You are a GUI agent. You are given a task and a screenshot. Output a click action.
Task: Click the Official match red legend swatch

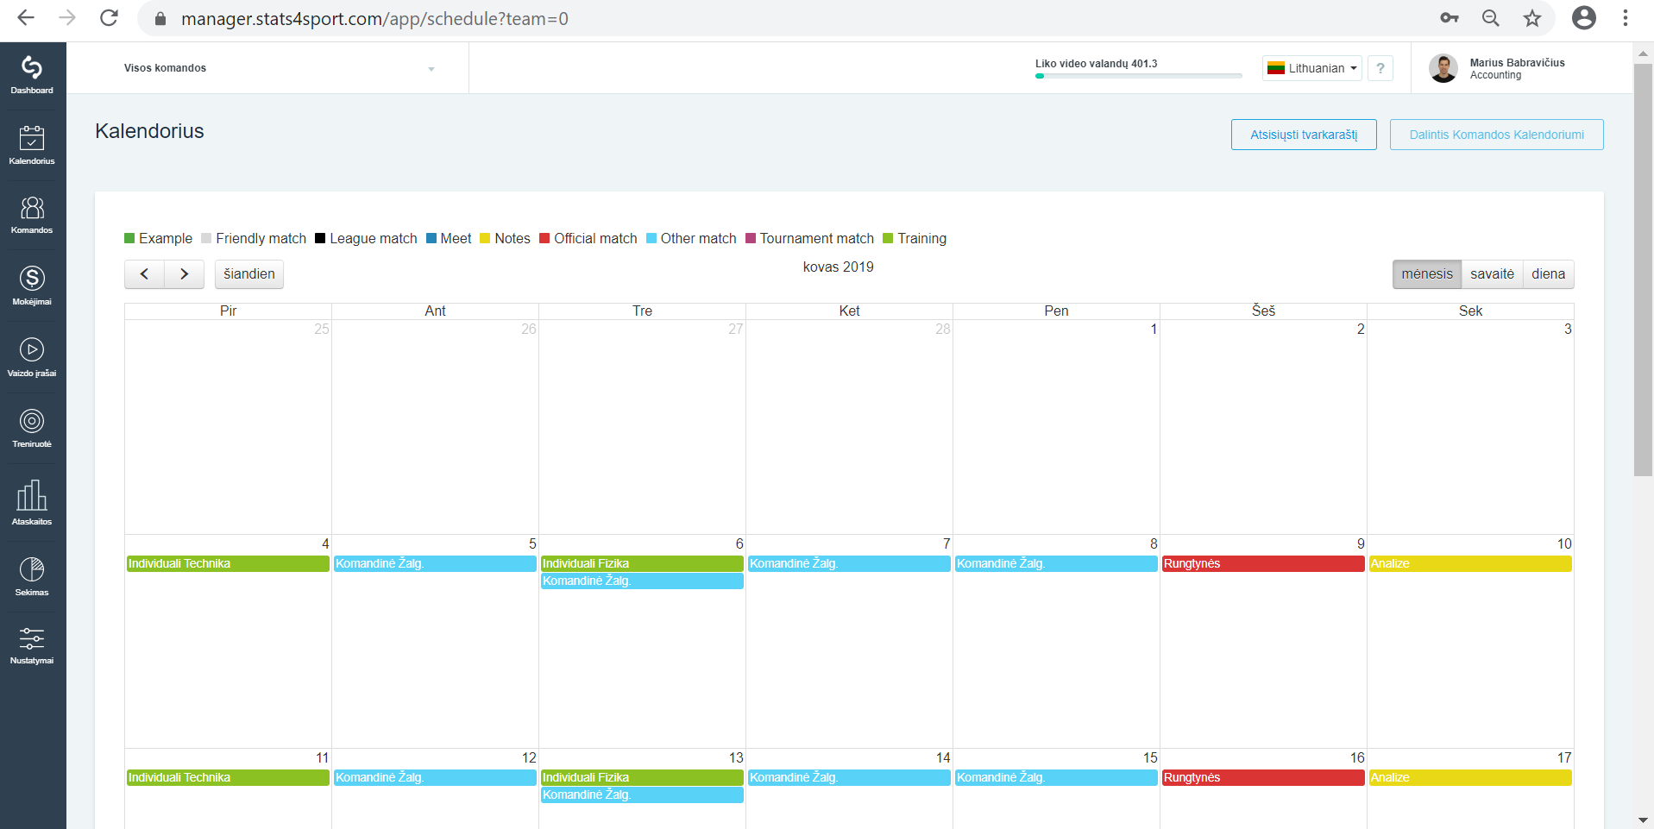(x=544, y=239)
